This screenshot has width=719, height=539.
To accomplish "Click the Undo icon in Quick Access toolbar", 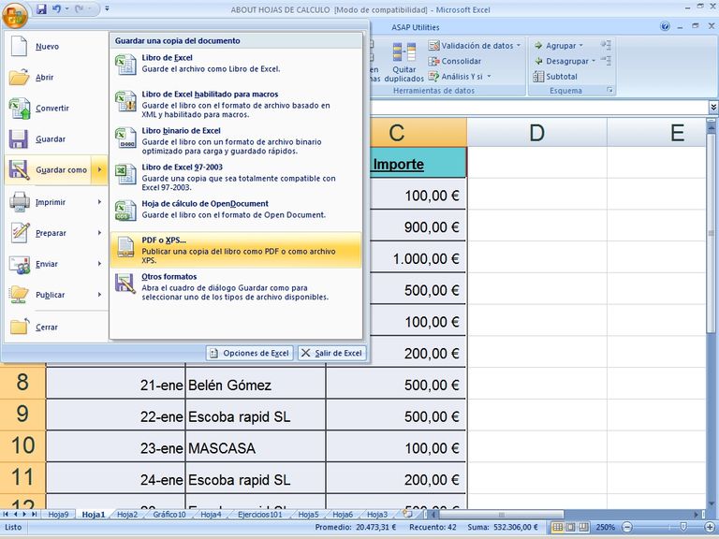I will pyautogui.click(x=56, y=8).
